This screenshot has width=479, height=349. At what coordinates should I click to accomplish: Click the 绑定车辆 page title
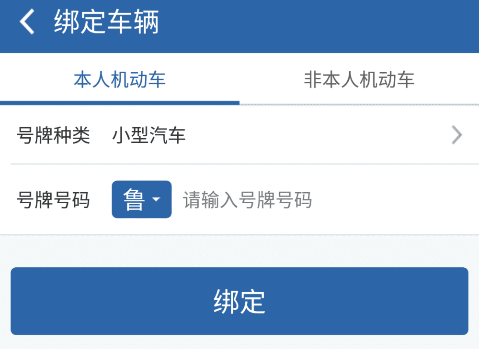tap(106, 22)
